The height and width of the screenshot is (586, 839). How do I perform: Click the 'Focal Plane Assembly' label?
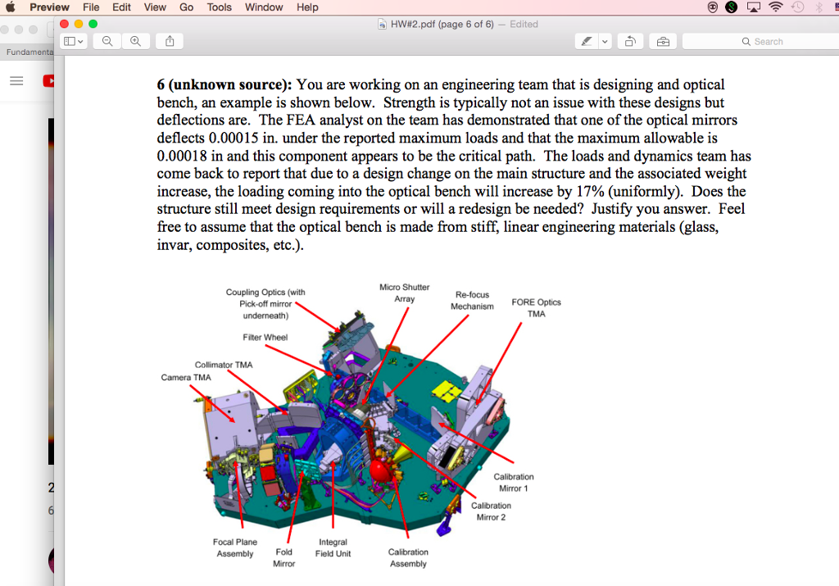pyautogui.click(x=235, y=547)
